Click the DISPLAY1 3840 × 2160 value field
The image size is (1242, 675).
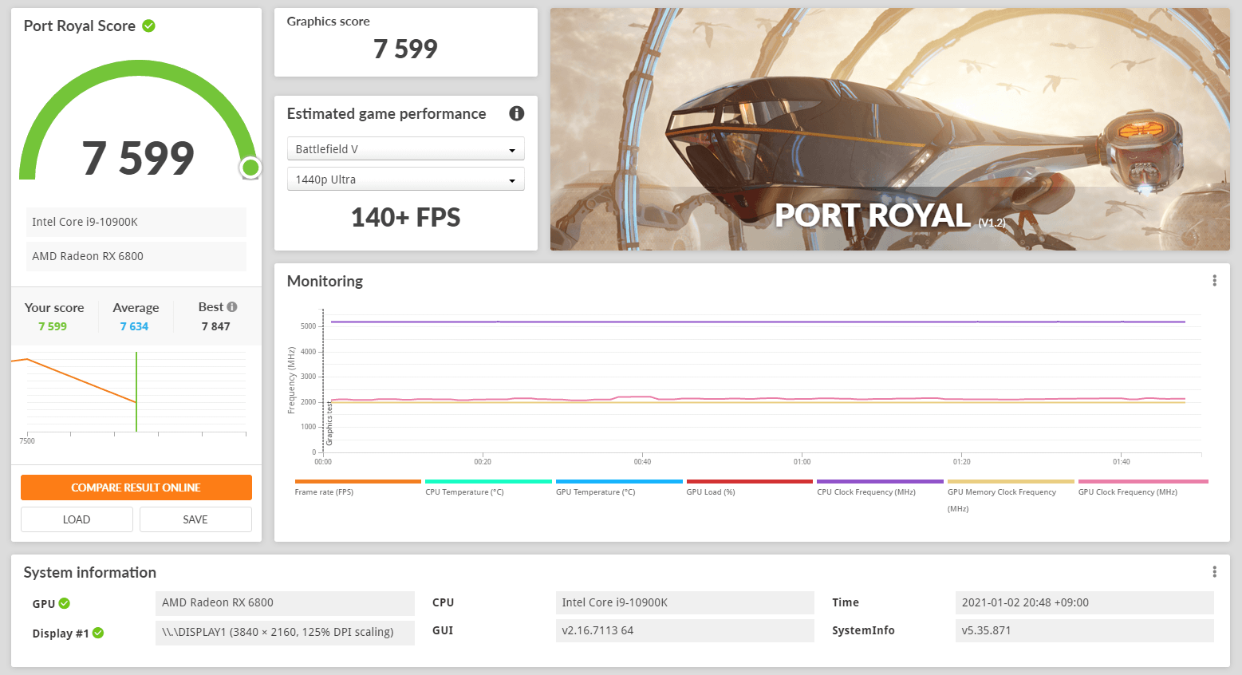(x=285, y=633)
